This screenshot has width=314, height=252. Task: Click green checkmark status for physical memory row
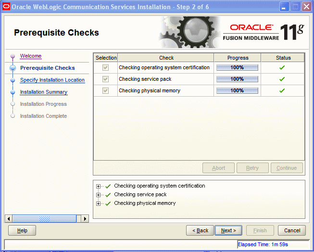click(282, 90)
